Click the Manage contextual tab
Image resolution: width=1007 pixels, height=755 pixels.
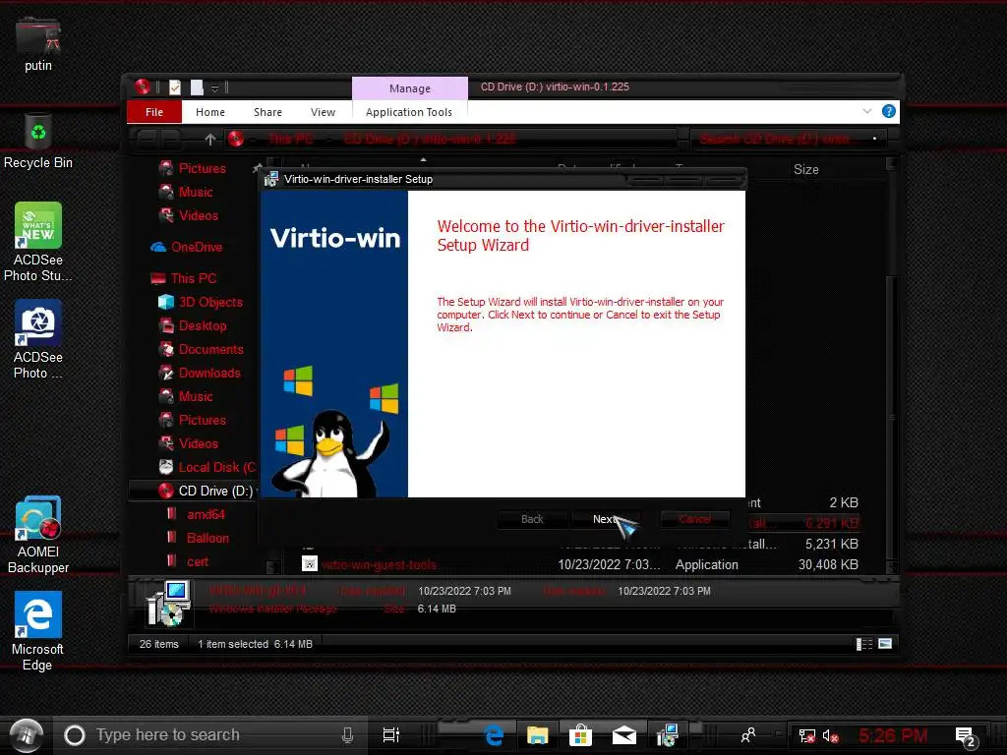[410, 87]
